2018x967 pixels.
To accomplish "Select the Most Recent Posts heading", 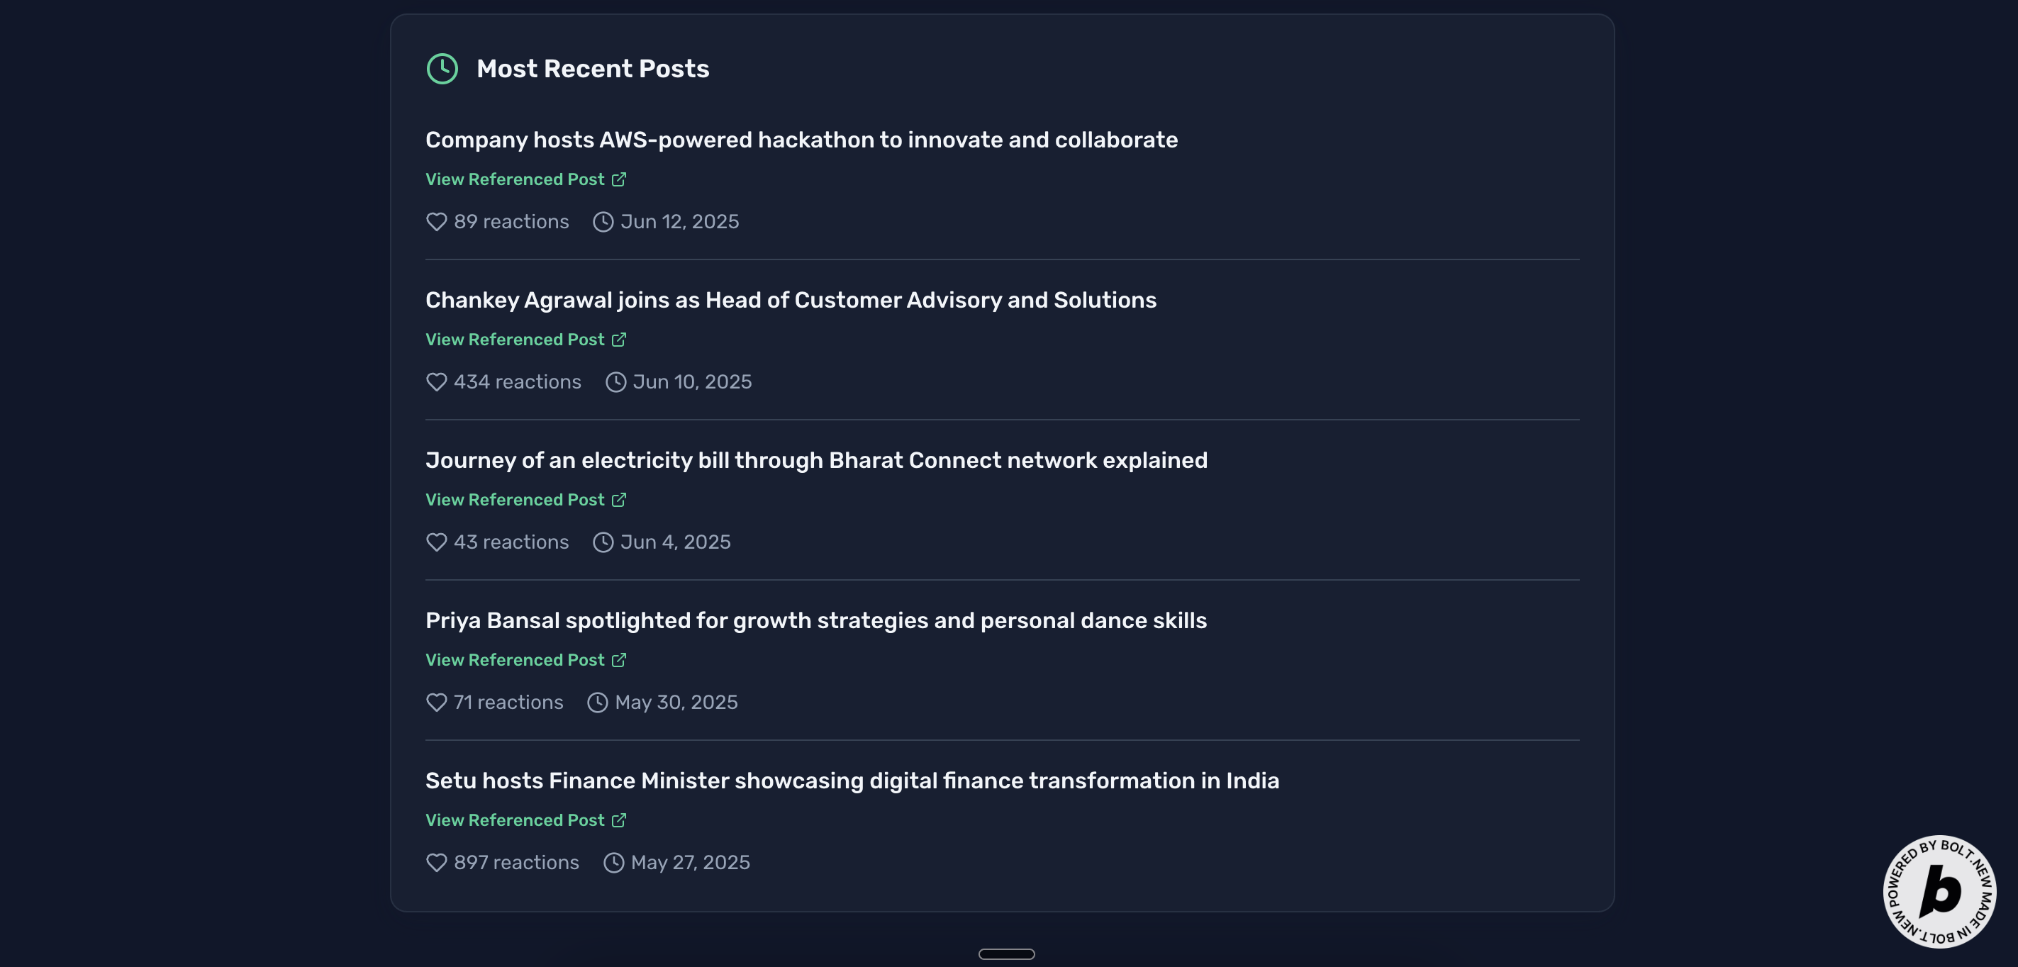I will coord(592,69).
